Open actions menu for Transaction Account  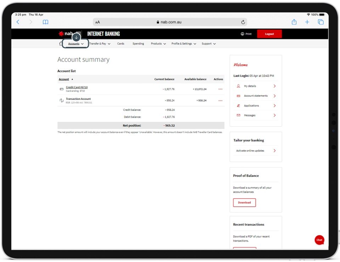pos(220,101)
